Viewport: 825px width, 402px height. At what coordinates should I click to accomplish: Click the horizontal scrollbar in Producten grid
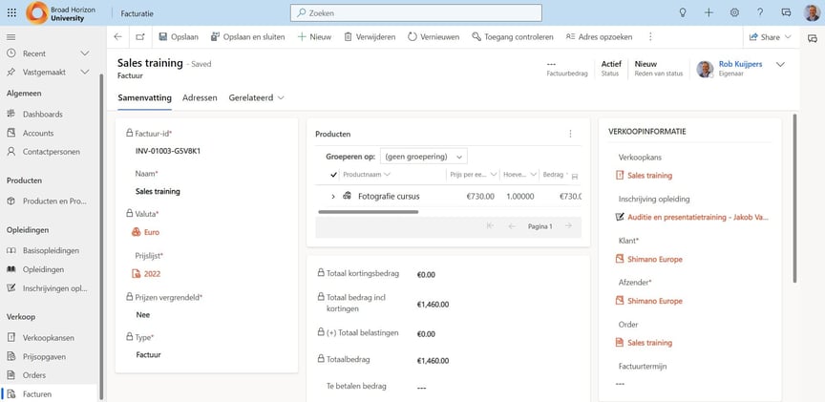point(369,212)
